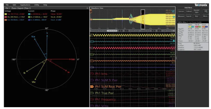The image size is (211, 109).
Task: Select the C6 waveform badge
Action: [92, 67]
